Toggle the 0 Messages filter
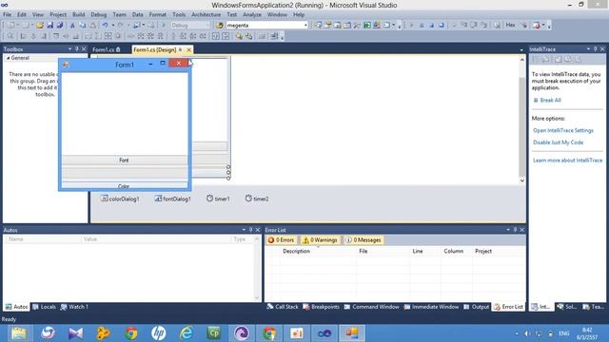 363,240
